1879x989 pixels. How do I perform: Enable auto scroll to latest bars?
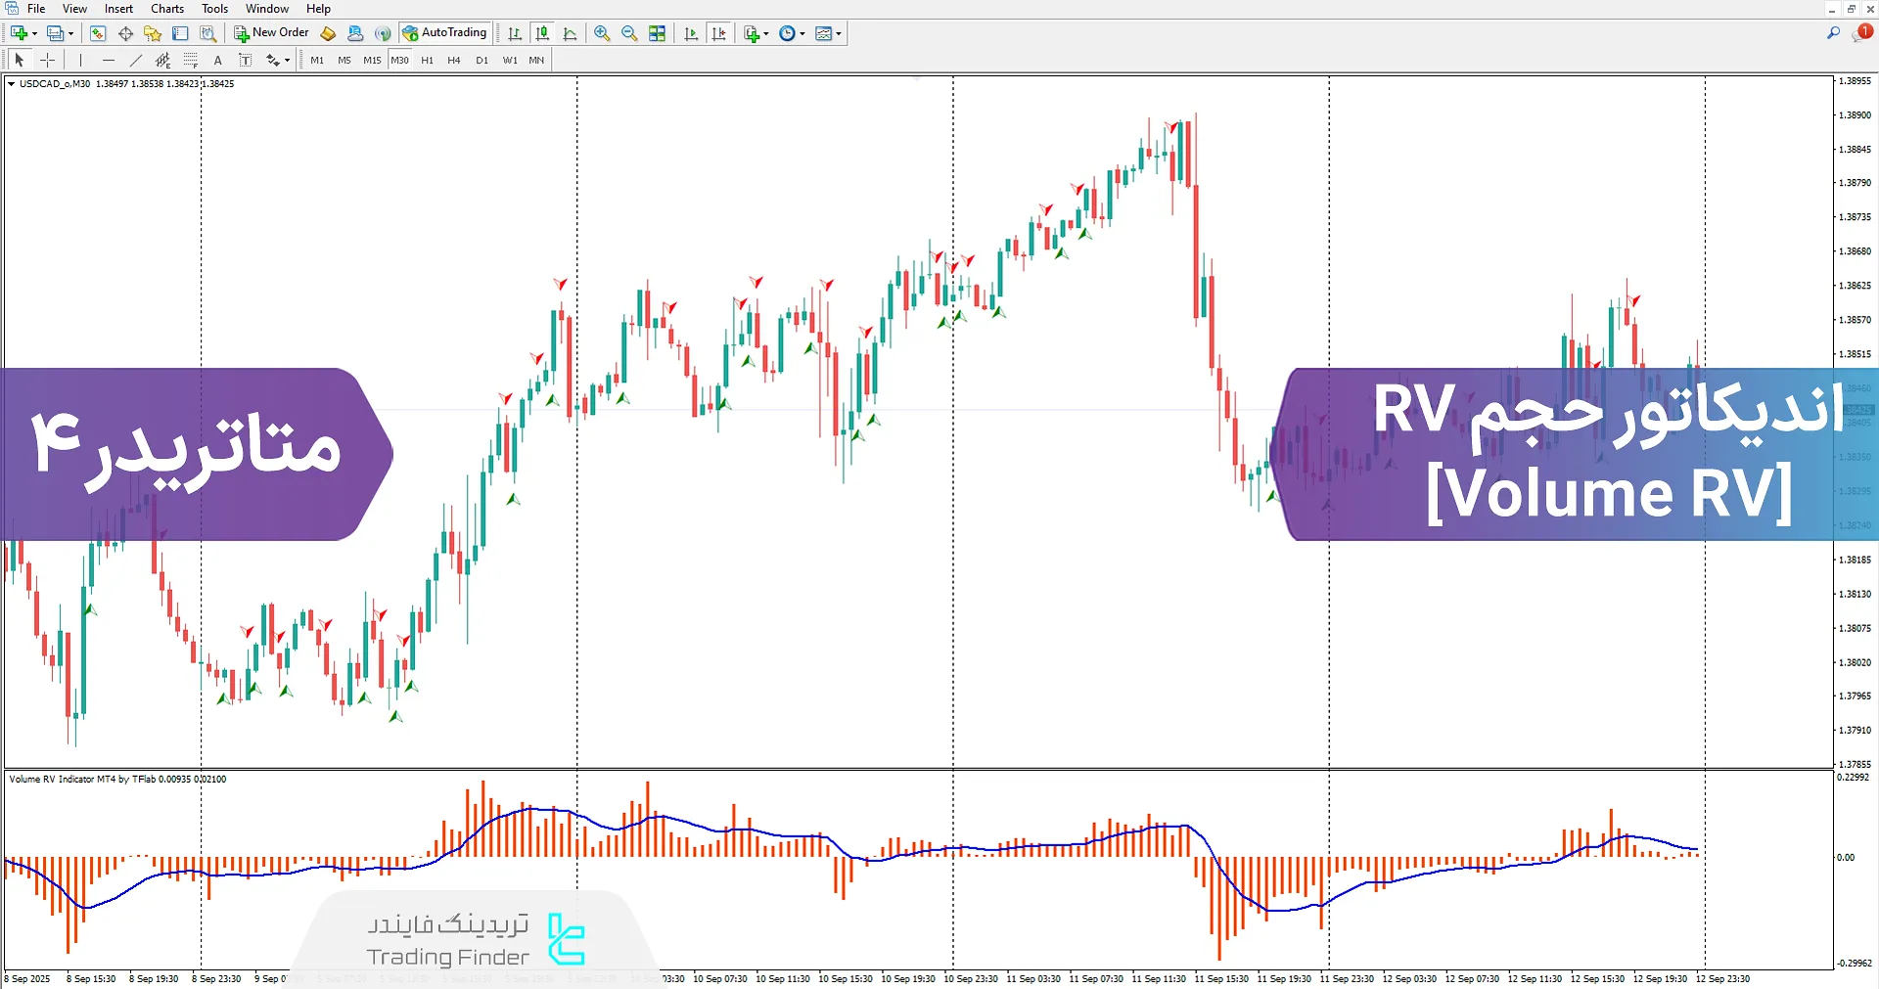pyautogui.click(x=690, y=32)
